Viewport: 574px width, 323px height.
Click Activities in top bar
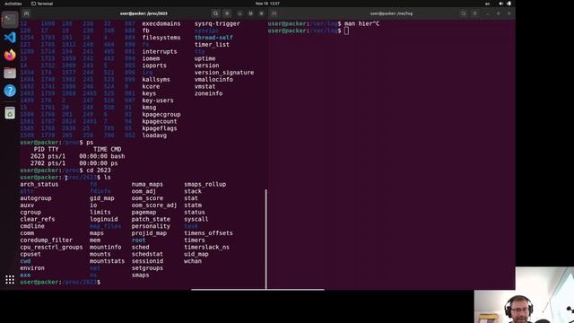pyautogui.click(x=13, y=4)
